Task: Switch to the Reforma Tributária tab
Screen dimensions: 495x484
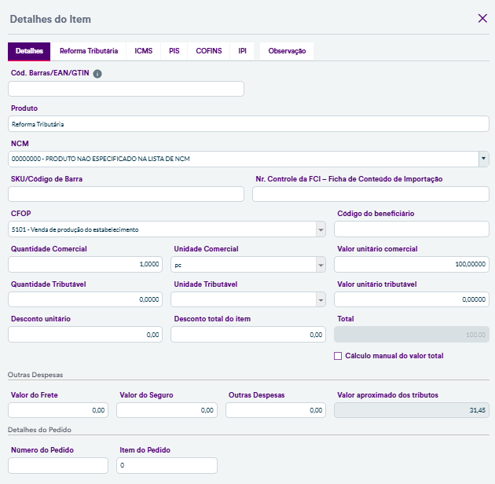Action: [x=89, y=51]
